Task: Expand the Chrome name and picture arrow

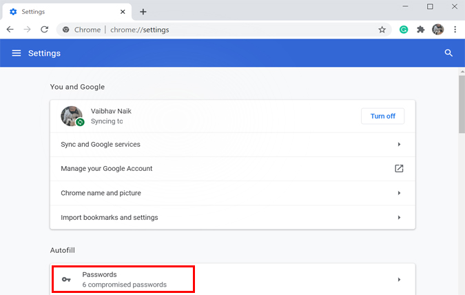Action: (x=399, y=193)
